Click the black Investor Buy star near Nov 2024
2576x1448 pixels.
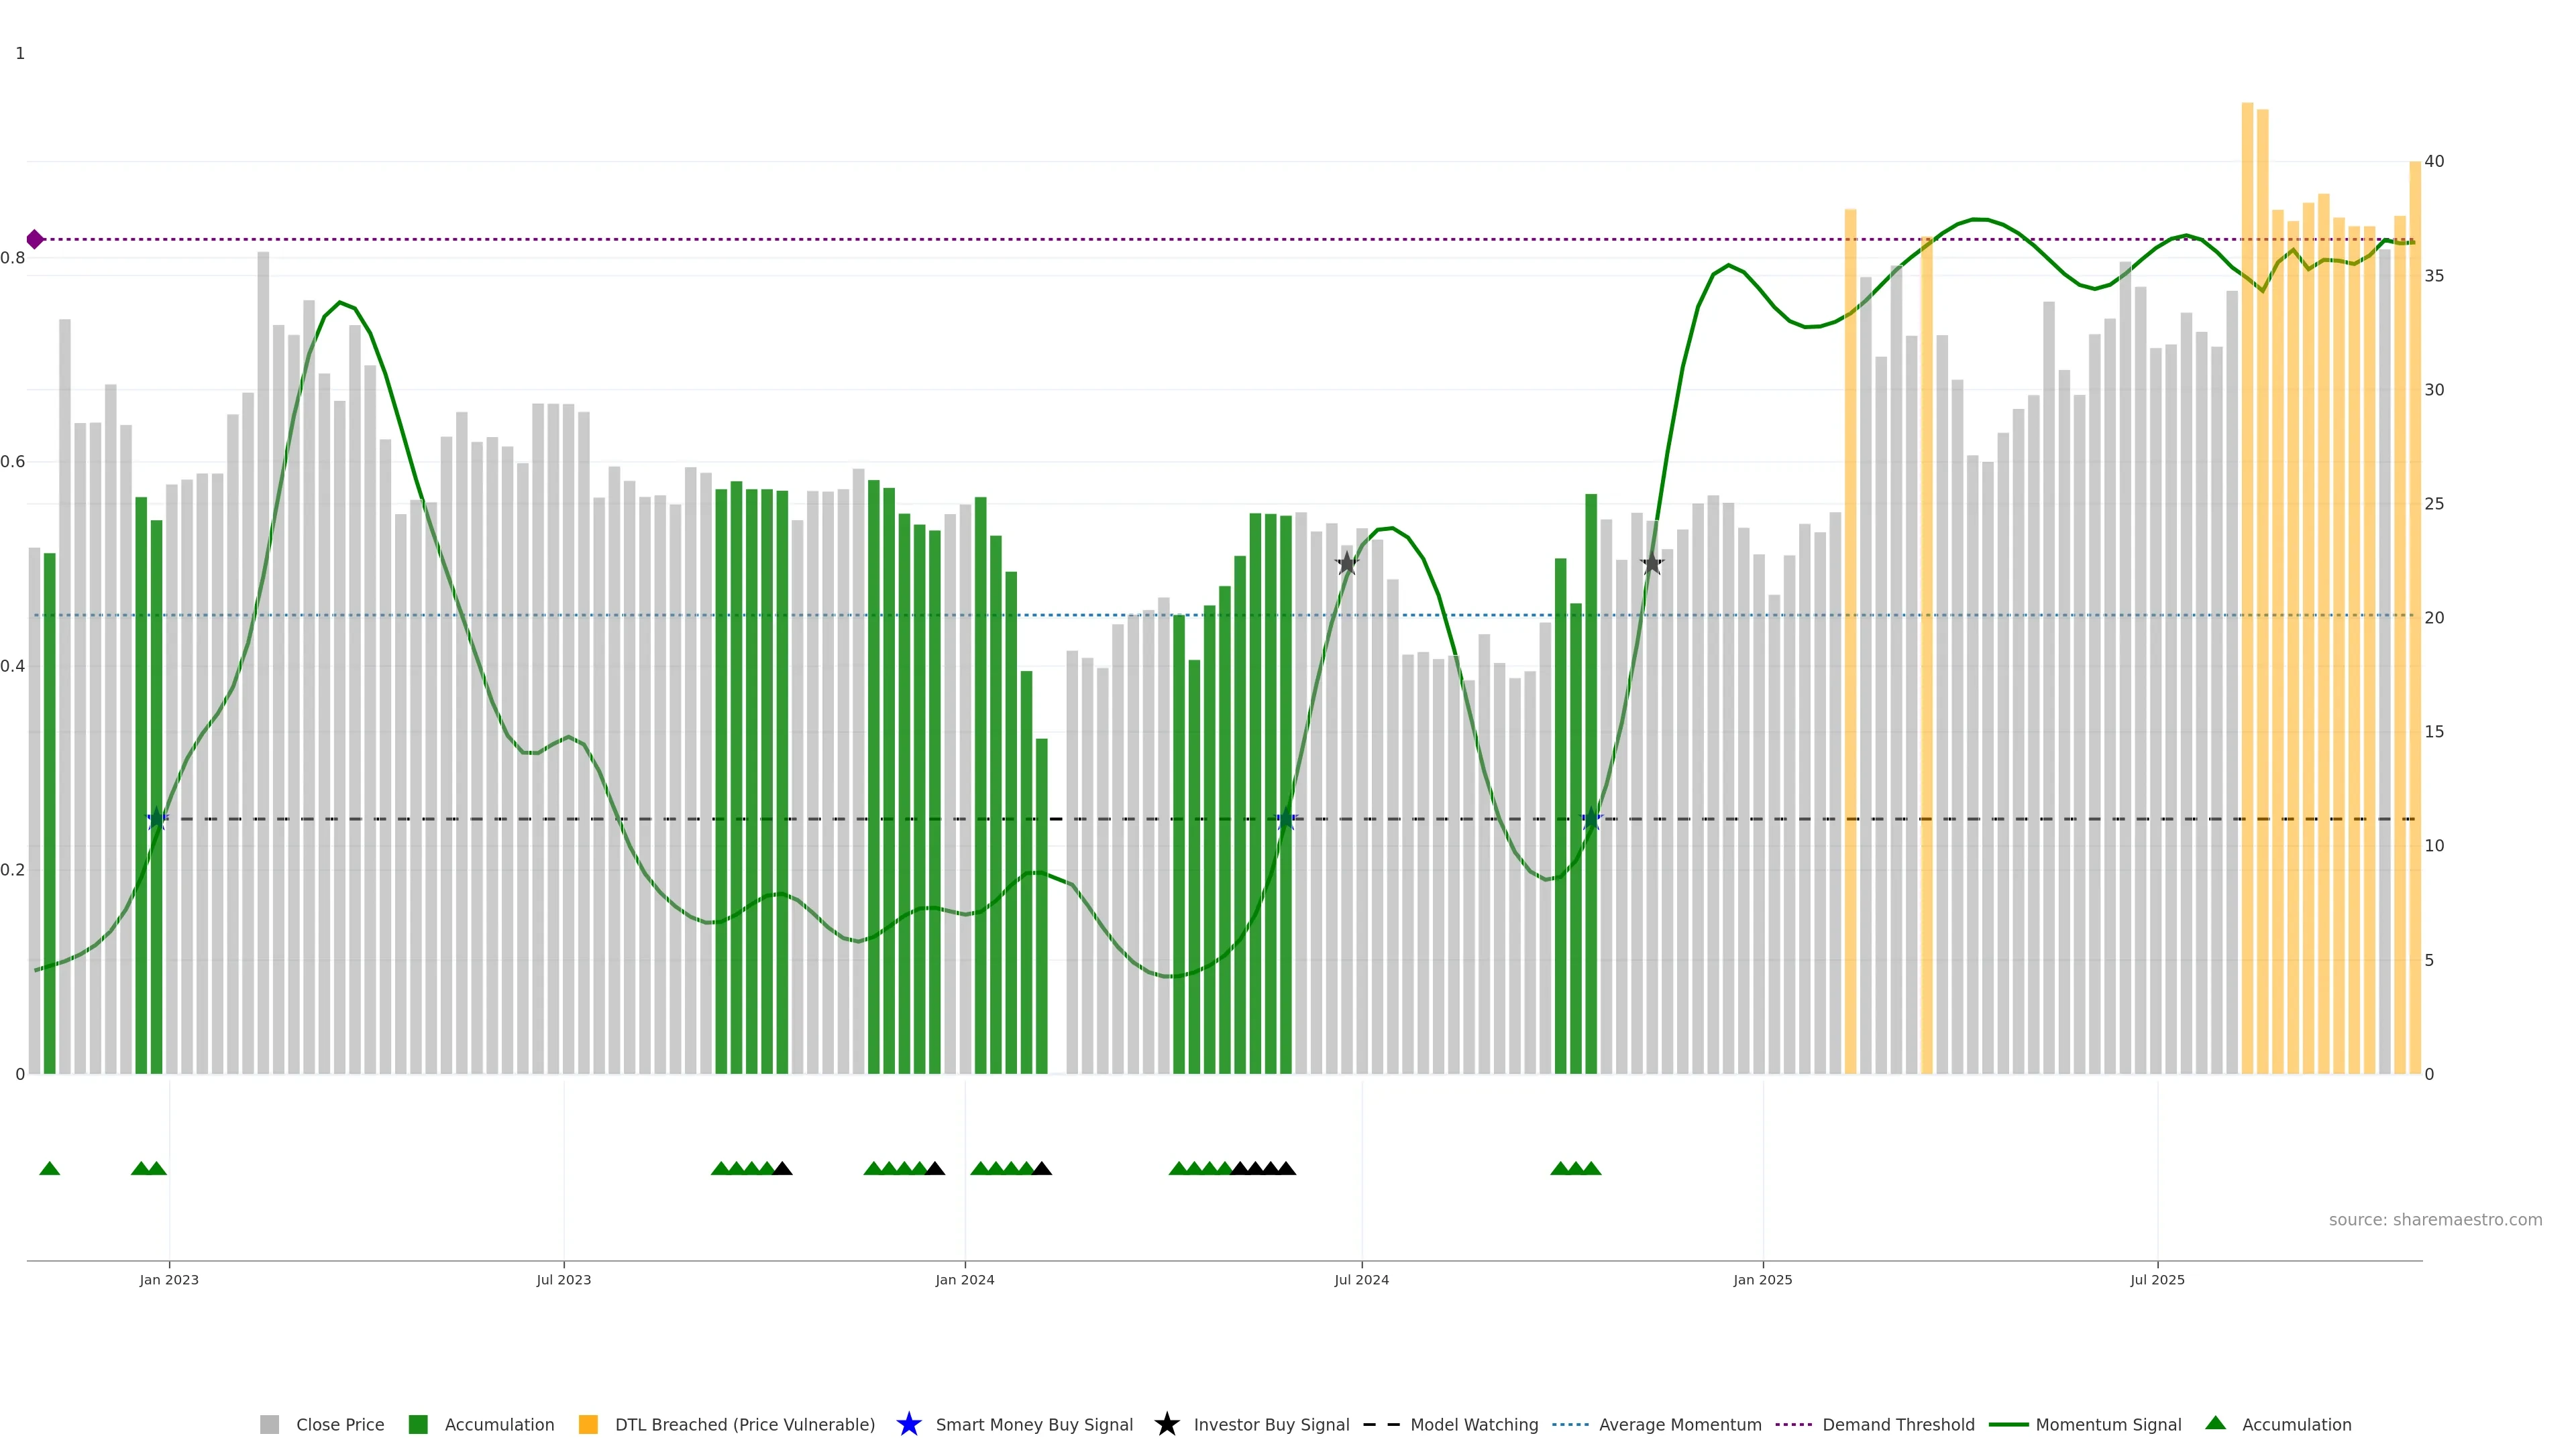tap(1652, 564)
